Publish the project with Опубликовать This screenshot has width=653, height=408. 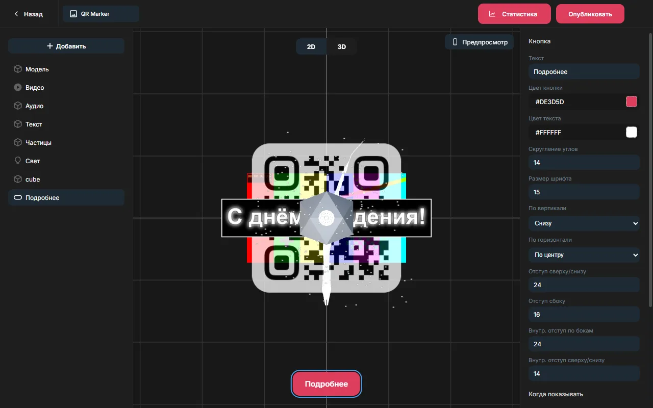pos(590,14)
